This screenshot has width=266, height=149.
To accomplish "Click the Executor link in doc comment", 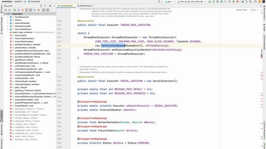I will 121,16.
